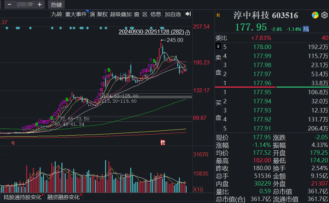
Task: Click the plus zoom-in button
Action: click(x=40, y=4)
